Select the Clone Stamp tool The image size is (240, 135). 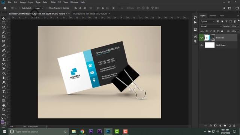[3, 60]
